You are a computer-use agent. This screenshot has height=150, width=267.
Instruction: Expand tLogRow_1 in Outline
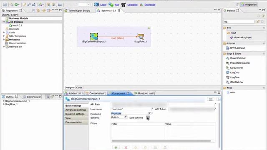pyautogui.click(x=4, y=104)
